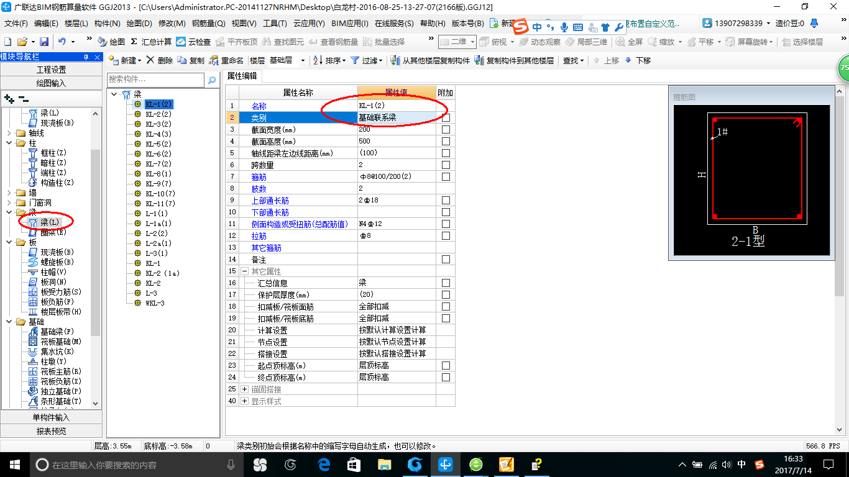Screen dimensions: 849x477
Task: Open the 排序 sort dropdown
Action: coord(328,60)
